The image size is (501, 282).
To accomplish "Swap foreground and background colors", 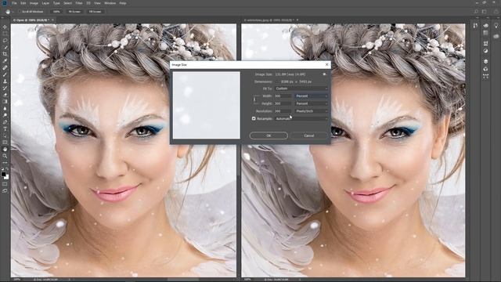I will (x=7, y=169).
